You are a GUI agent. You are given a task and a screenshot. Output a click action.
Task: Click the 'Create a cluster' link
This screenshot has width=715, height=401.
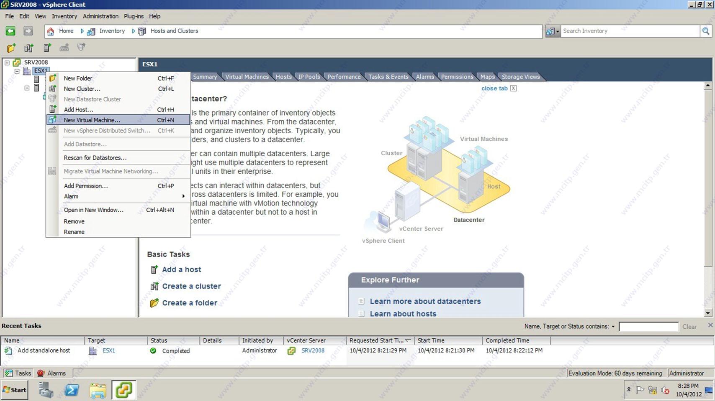(x=191, y=286)
